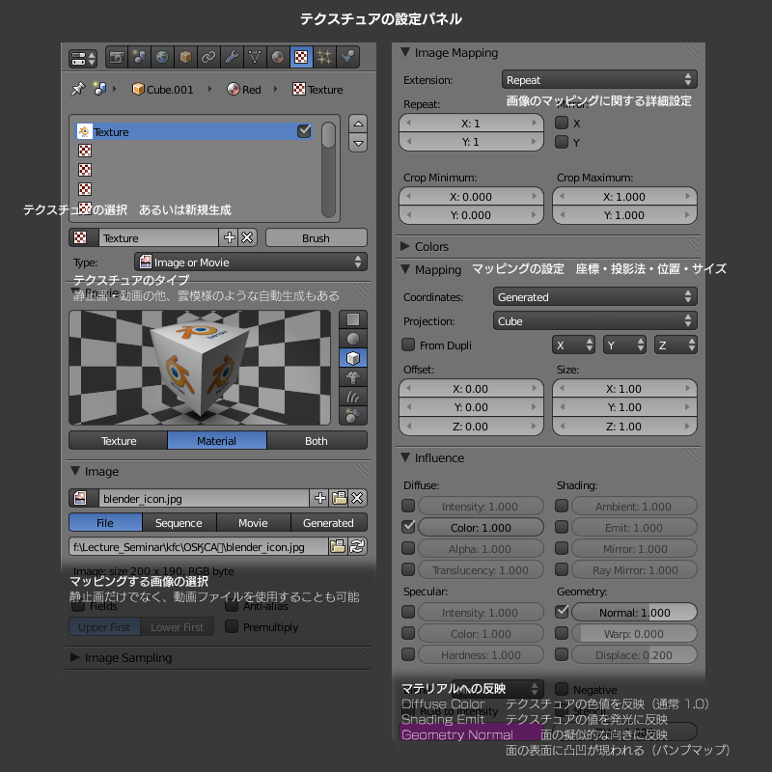Disable the Texture slot checkbox

click(304, 131)
